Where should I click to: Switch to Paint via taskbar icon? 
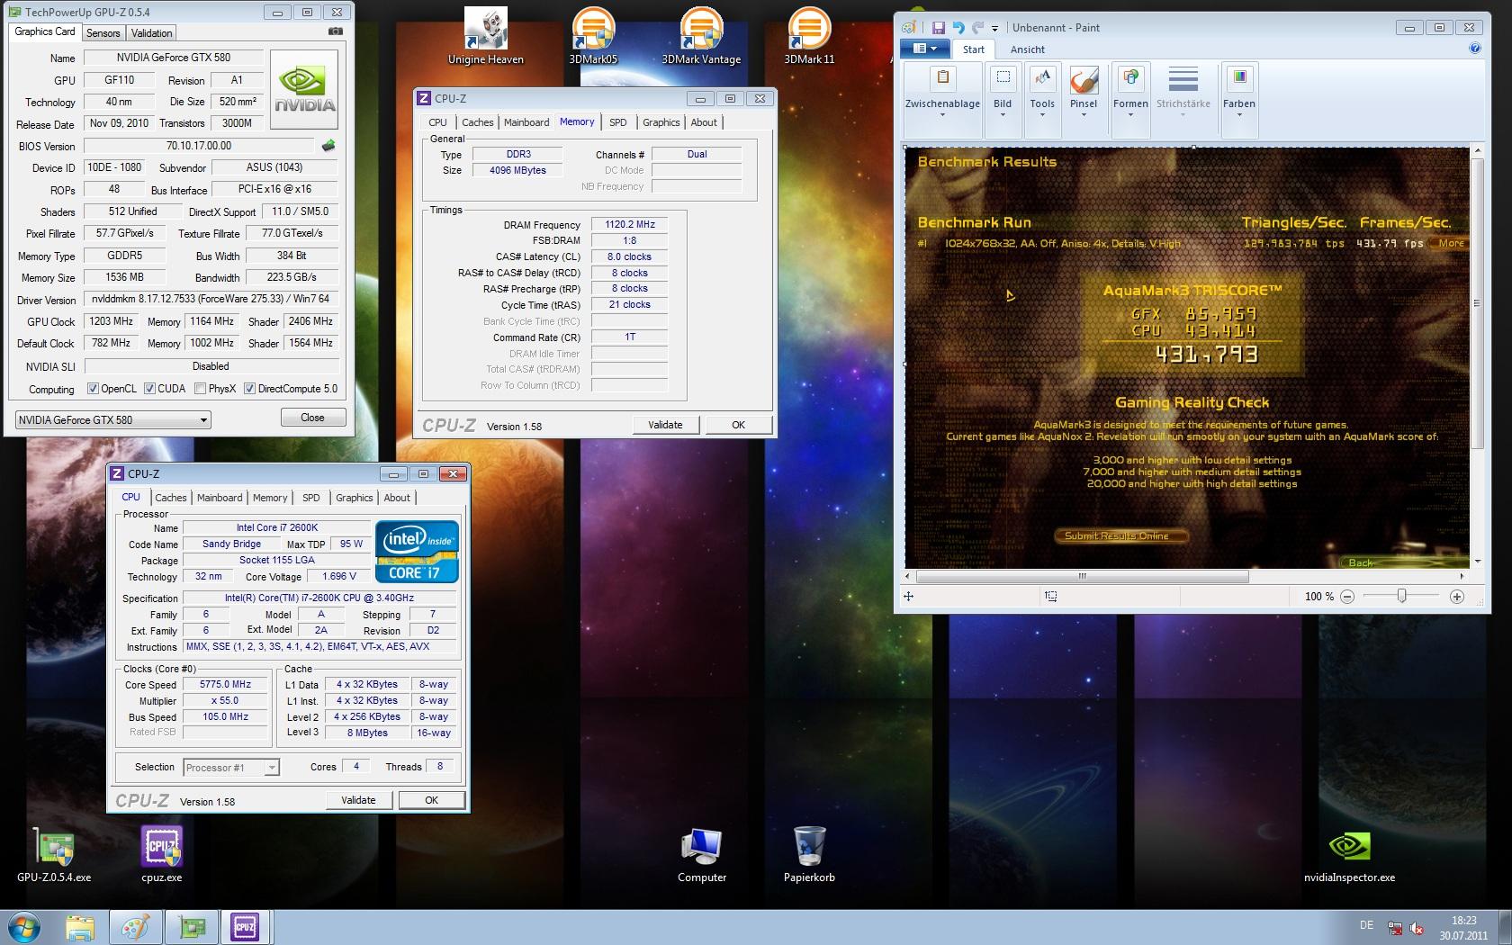136,927
